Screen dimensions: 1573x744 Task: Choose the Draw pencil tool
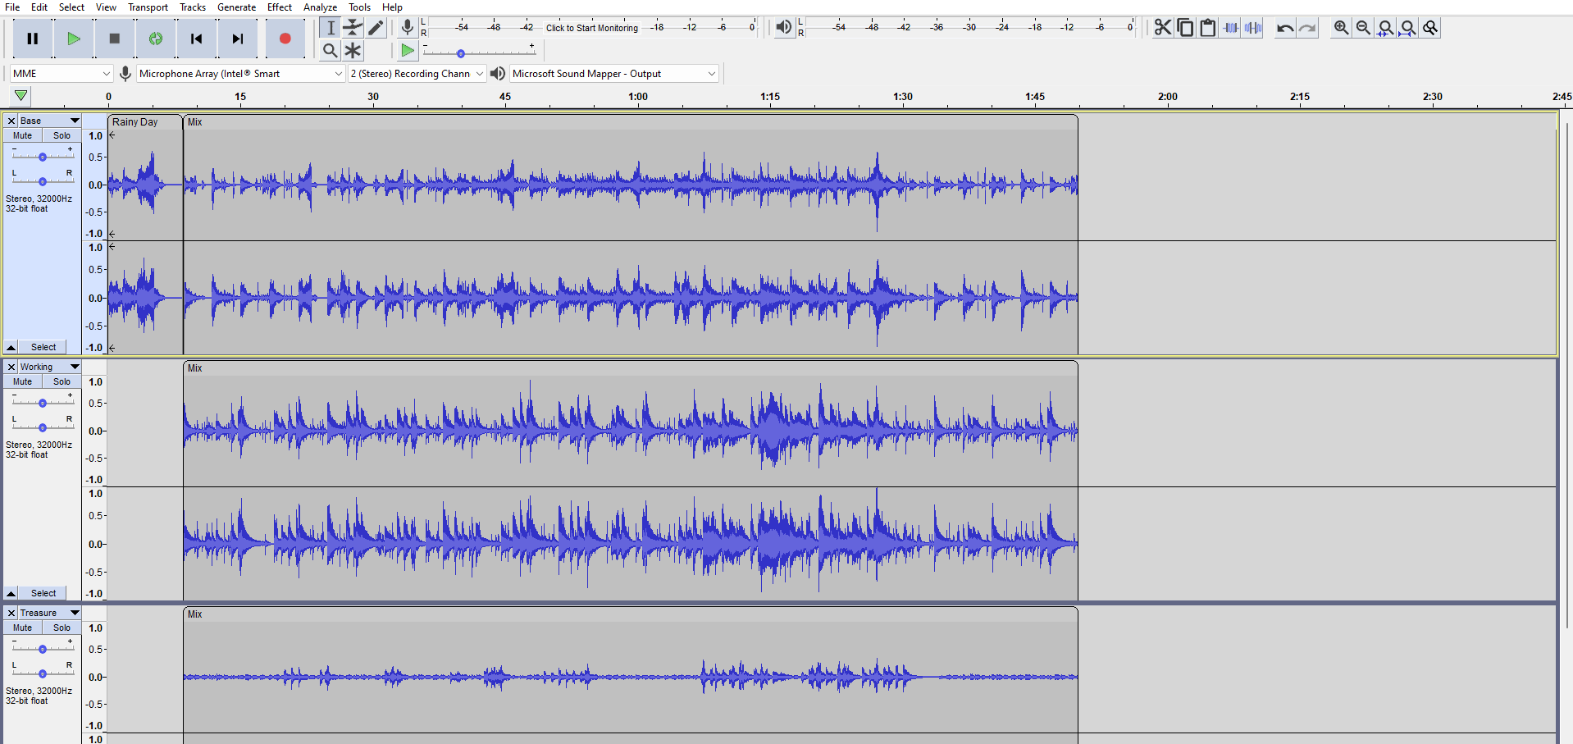point(376,27)
